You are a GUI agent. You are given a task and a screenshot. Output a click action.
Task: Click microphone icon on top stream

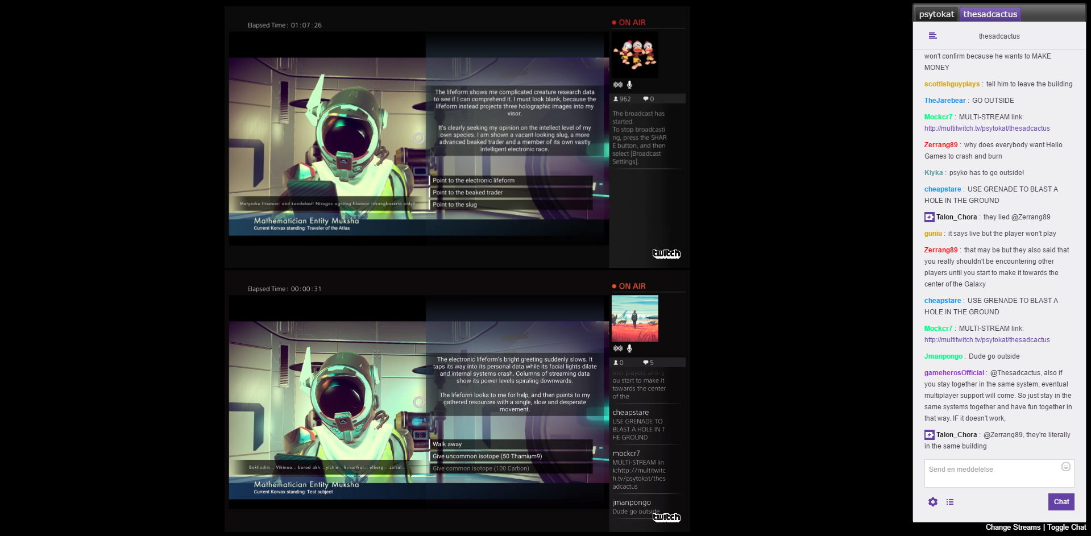[629, 85]
